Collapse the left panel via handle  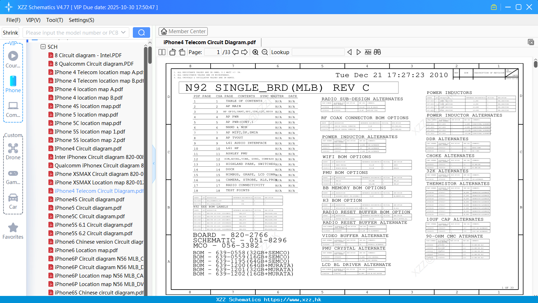154,163
